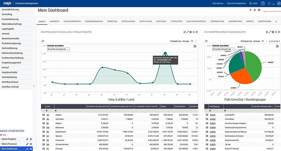Maximize the Gruppenumsatz nach Land widget
Image resolution: width=281 pixels, height=151 pixels.
tap(187, 32)
